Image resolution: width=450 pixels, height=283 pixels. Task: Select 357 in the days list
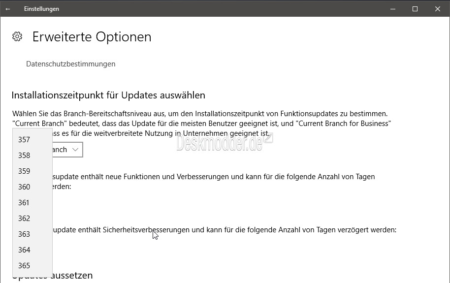pyautogui.click(x=32, y=139)
